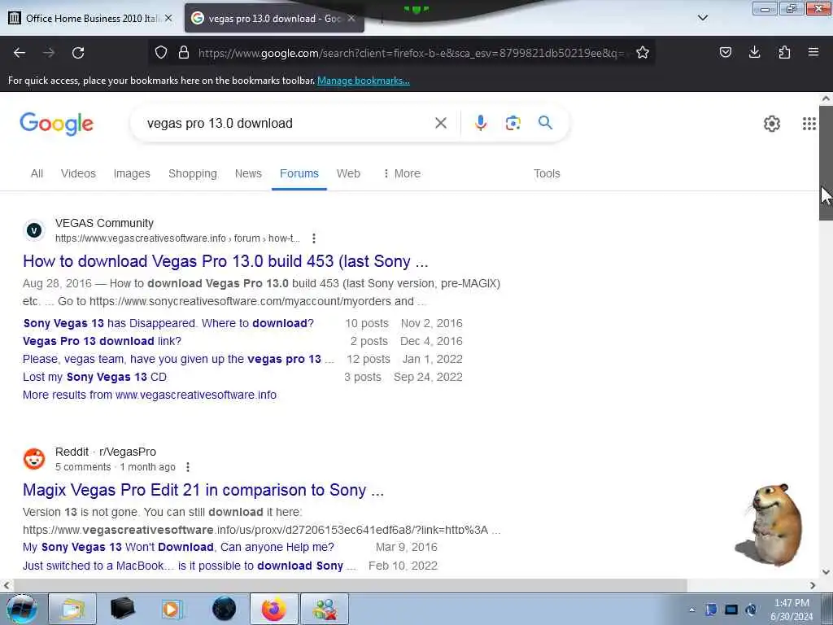
Task: Switch to the Videos tab
Action: point(78,174)
